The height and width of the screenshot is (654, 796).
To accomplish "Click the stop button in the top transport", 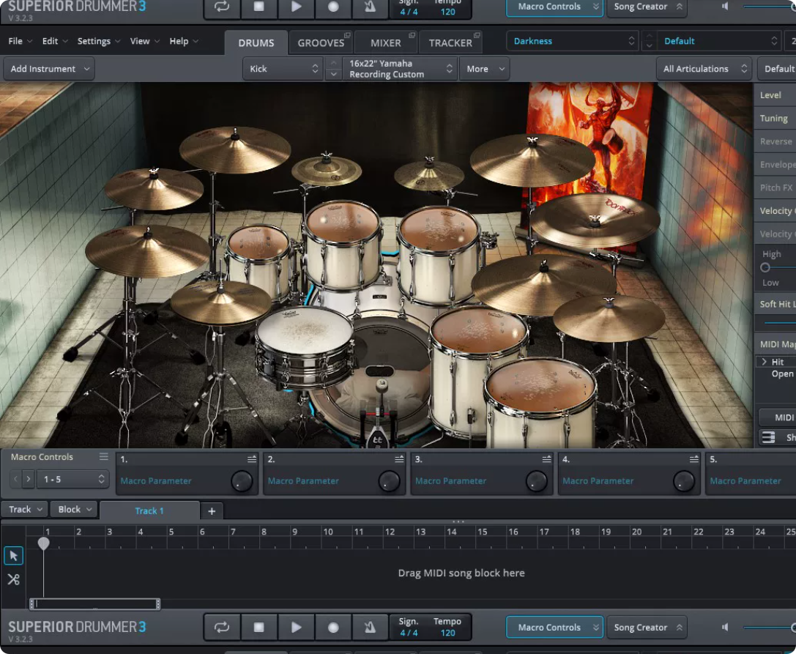I will point(259,7).
